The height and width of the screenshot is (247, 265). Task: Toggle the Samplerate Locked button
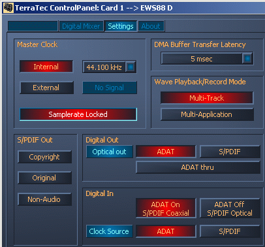pyautogui.click(x=78, y=114)
